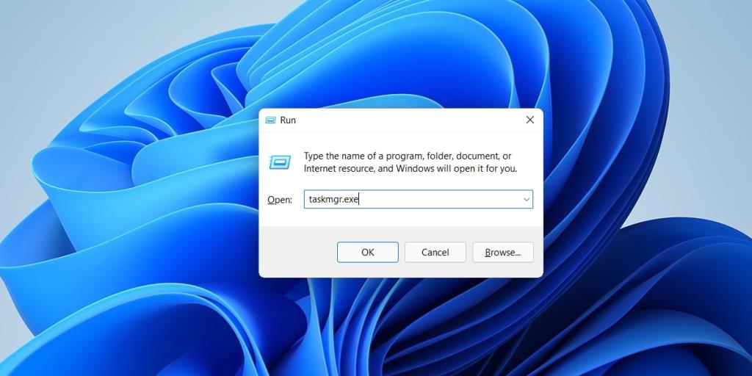The image size is (752, 376).
Task: Click the 'Type the name of a program' description
Action: pos(411,162)
